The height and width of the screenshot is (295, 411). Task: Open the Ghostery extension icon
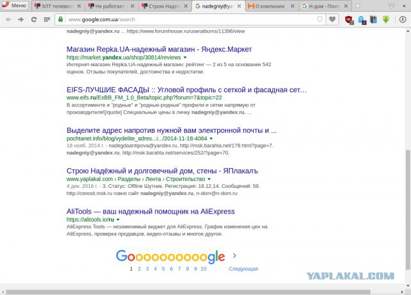point(362,20)
